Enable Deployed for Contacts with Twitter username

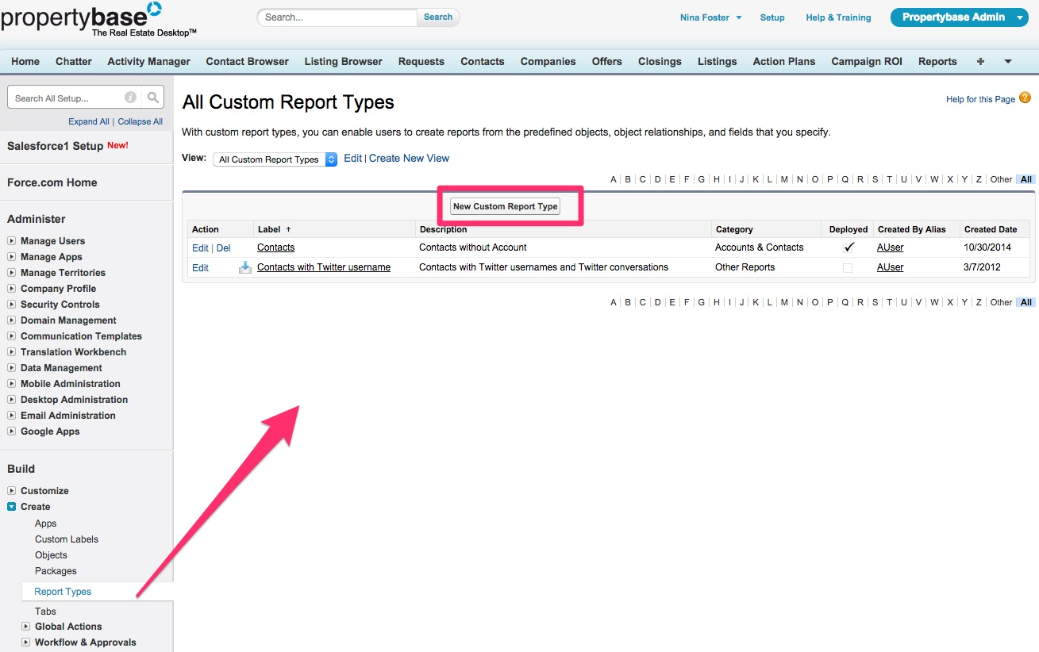[x=846, y=267]
